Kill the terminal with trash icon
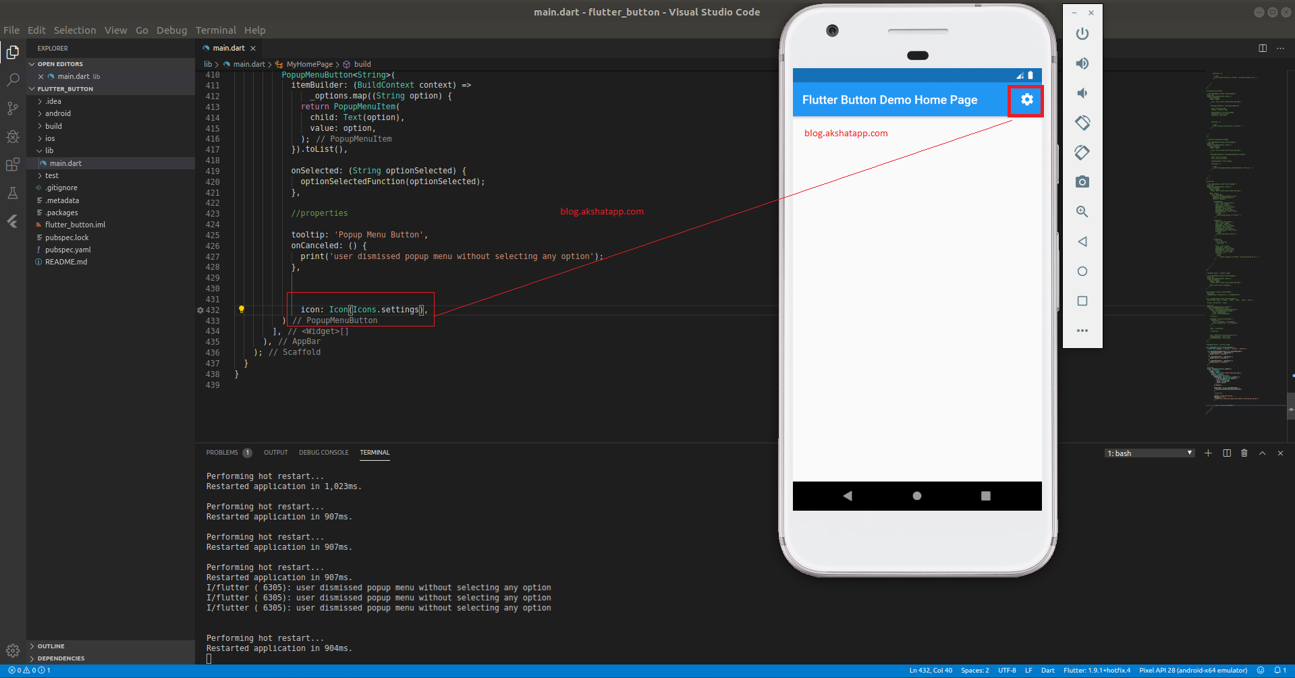The height and width of the screenshot is (678, 1295). [x=1244, y=453]
